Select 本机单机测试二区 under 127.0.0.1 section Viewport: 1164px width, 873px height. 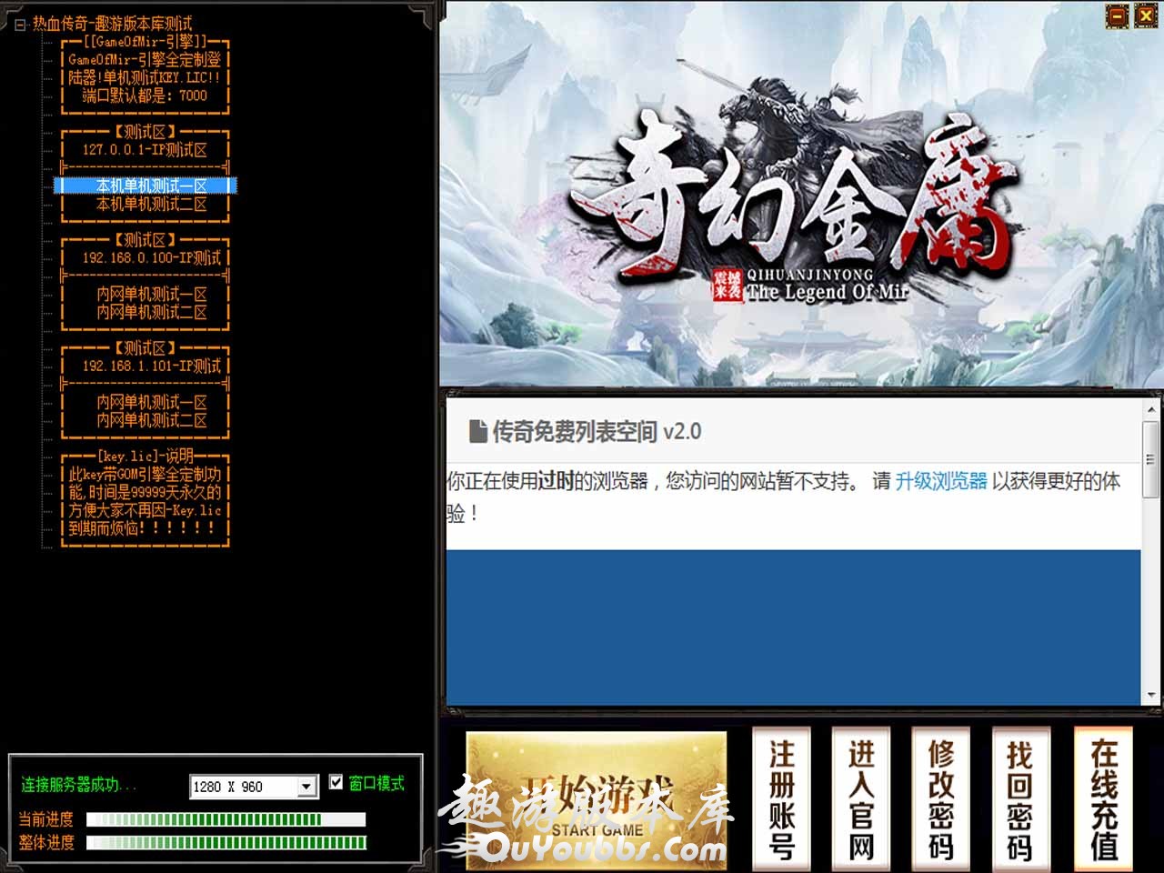pos(151,205)
